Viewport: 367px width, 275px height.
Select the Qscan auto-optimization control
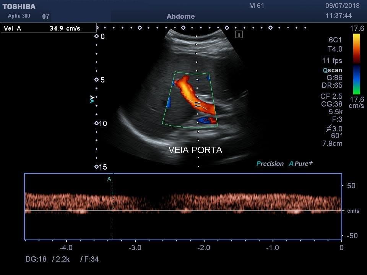(333, 70)
